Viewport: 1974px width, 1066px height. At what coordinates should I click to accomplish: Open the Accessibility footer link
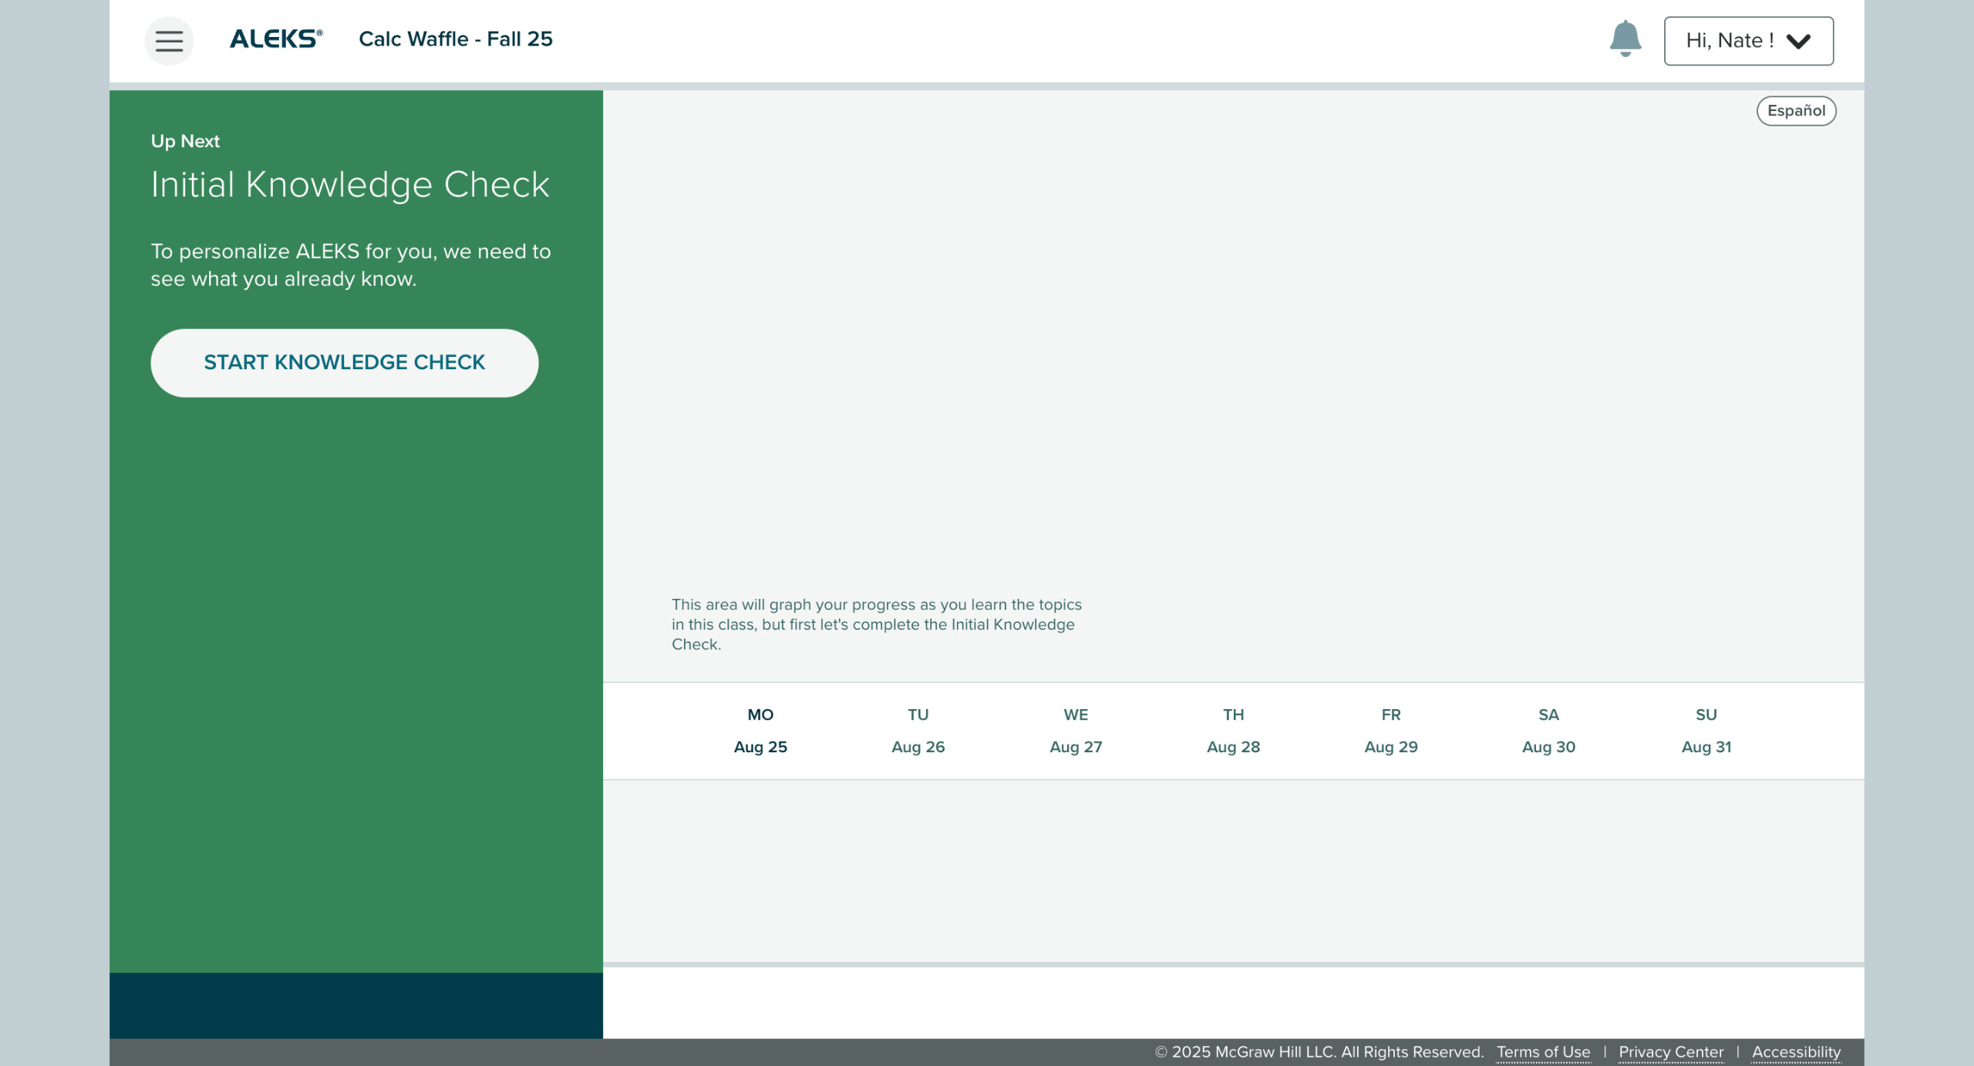[x=1795, y=1051]
